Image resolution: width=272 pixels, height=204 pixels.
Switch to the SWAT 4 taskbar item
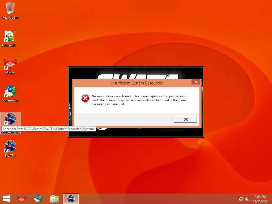tap(71, 199)
